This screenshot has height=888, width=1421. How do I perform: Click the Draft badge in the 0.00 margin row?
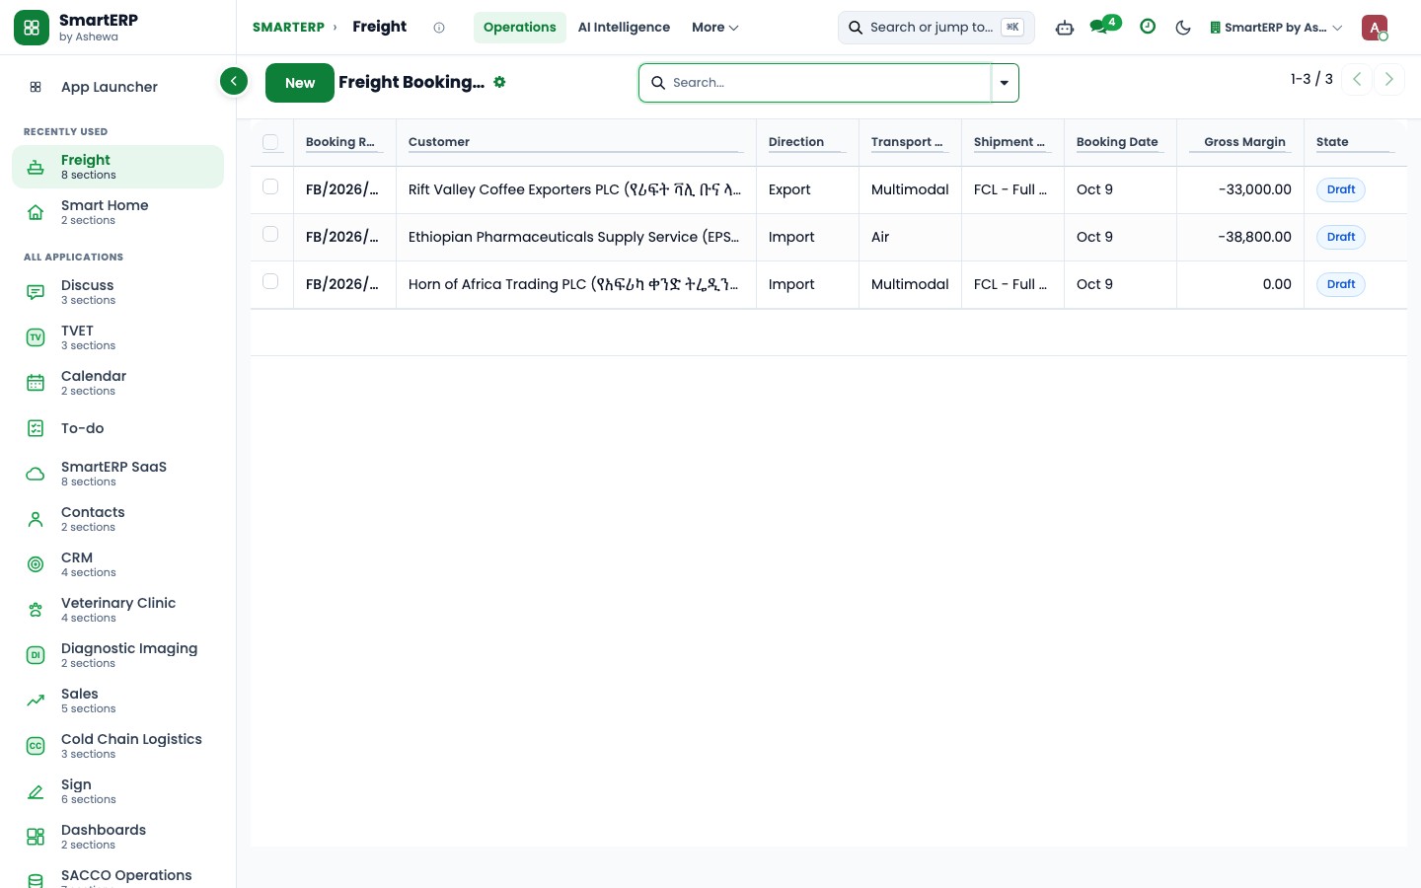tap(1341, 284)
